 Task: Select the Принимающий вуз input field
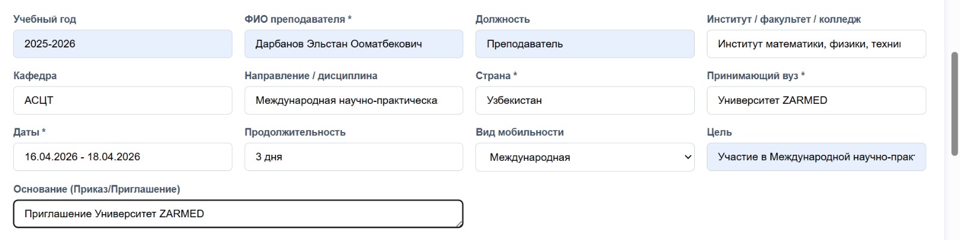(816, 100)
